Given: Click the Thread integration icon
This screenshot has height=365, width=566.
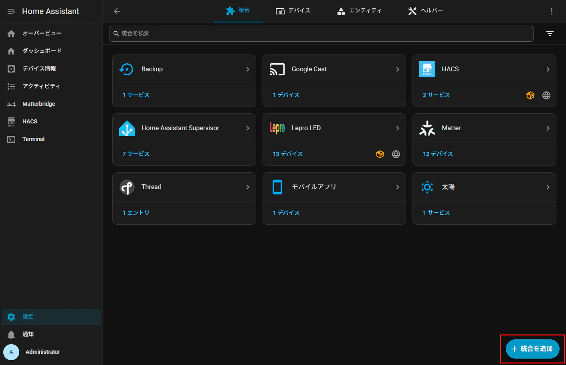Looking at the screenshot, I should 127,187.
